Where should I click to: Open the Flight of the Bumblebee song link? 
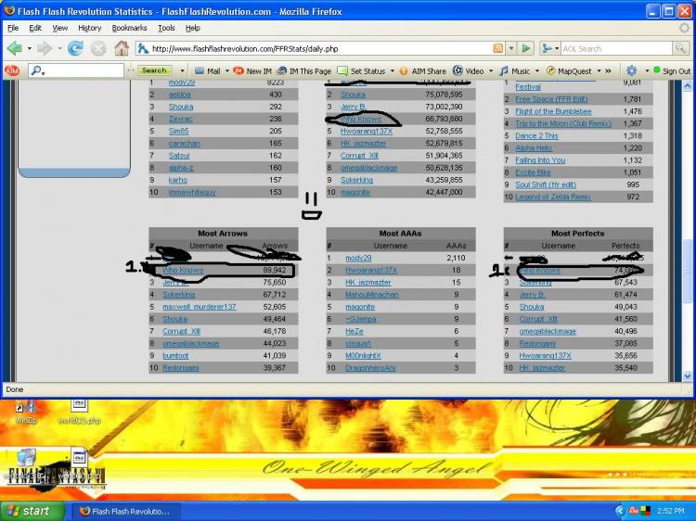pos(560,111)
